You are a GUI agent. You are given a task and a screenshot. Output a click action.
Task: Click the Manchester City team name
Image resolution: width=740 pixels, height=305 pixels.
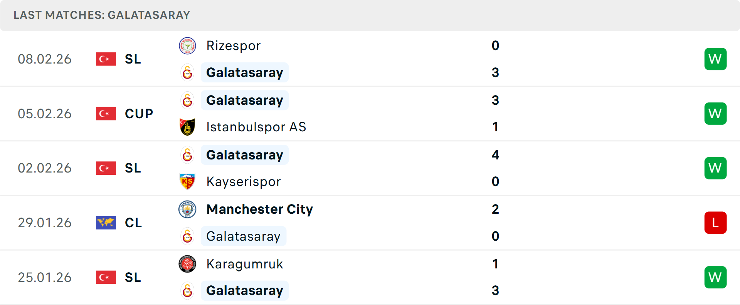pyautogui.click(x=259, y=209)
